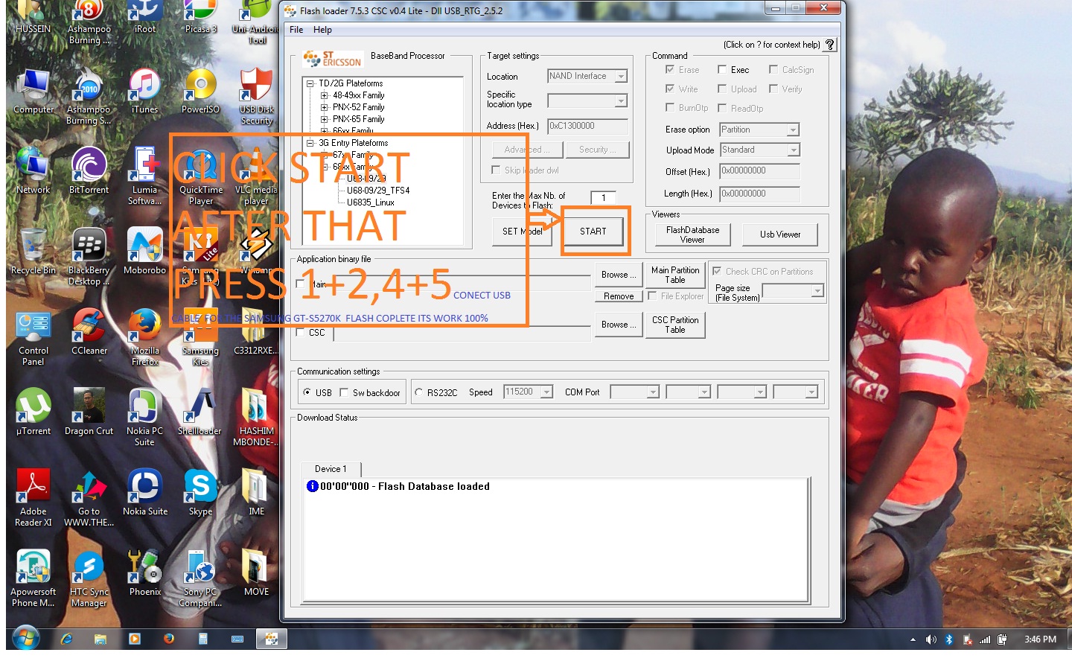Select the RS232C radio button

pos(419,392)
